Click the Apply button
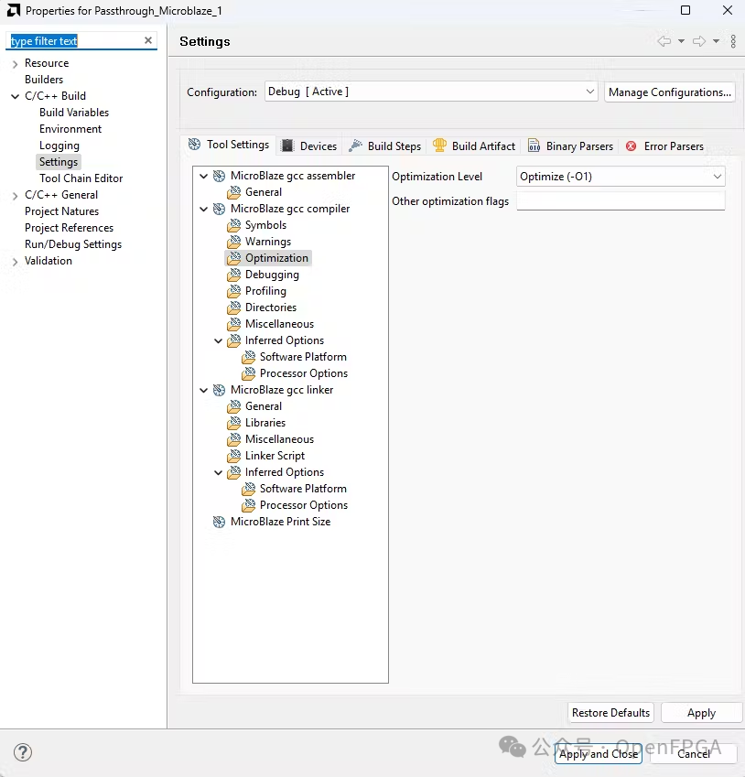The height and width of the screenshot is (777, 745). point(701,713)
